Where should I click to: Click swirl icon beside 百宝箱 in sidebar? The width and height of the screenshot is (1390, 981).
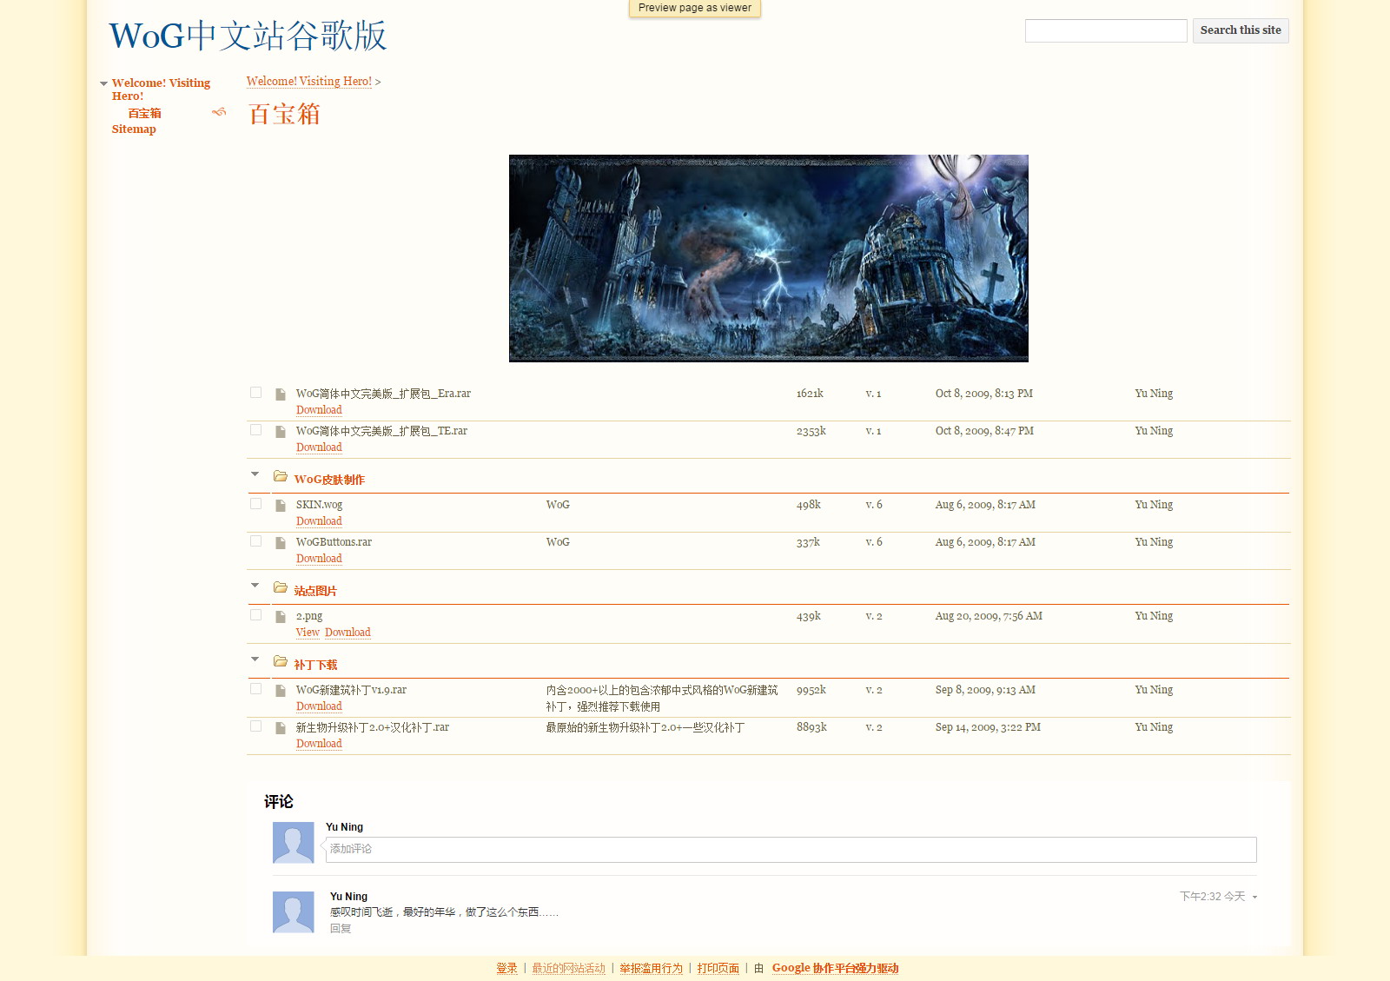click(x=219, y=112)
